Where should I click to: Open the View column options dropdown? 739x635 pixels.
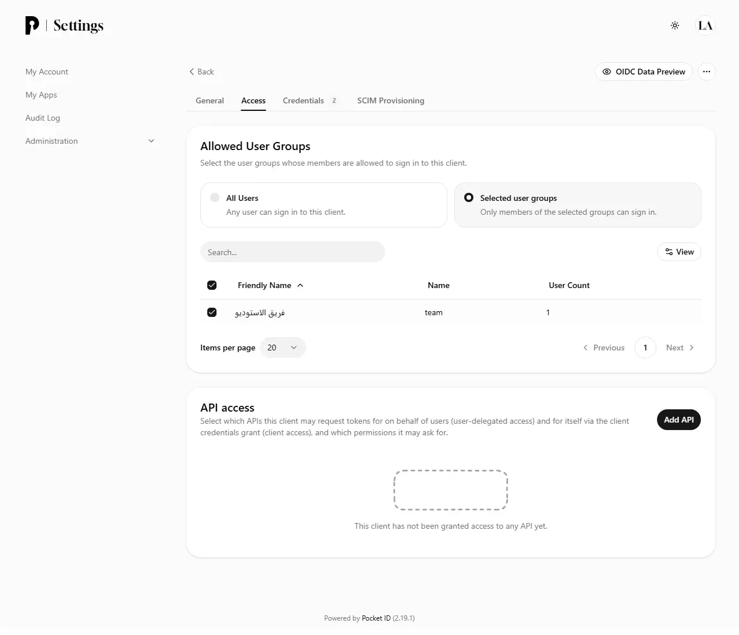coord(679,252)
